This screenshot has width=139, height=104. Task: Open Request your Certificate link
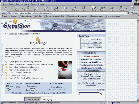click(91, 59)
